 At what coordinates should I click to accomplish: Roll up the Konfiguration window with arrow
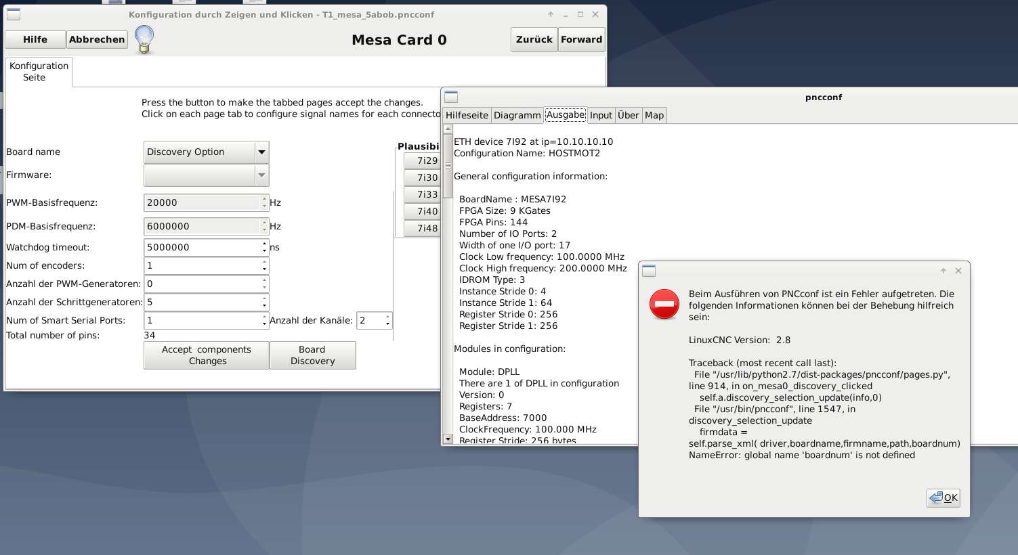551,14
